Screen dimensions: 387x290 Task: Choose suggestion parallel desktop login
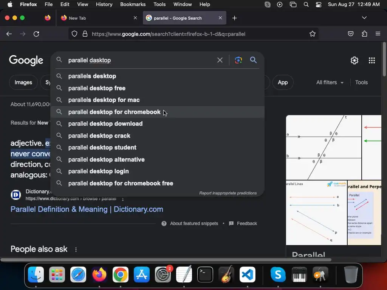coord(158,171)
